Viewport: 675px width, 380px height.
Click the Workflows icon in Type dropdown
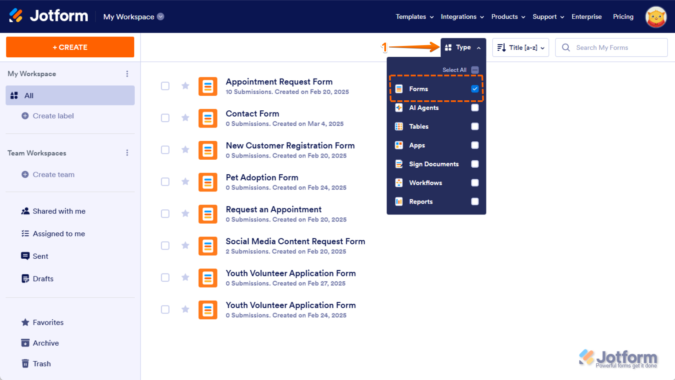click(399, 183)
